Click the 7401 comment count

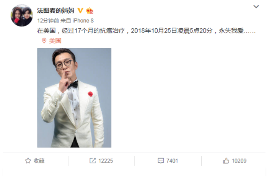click(x=172, y=161)
